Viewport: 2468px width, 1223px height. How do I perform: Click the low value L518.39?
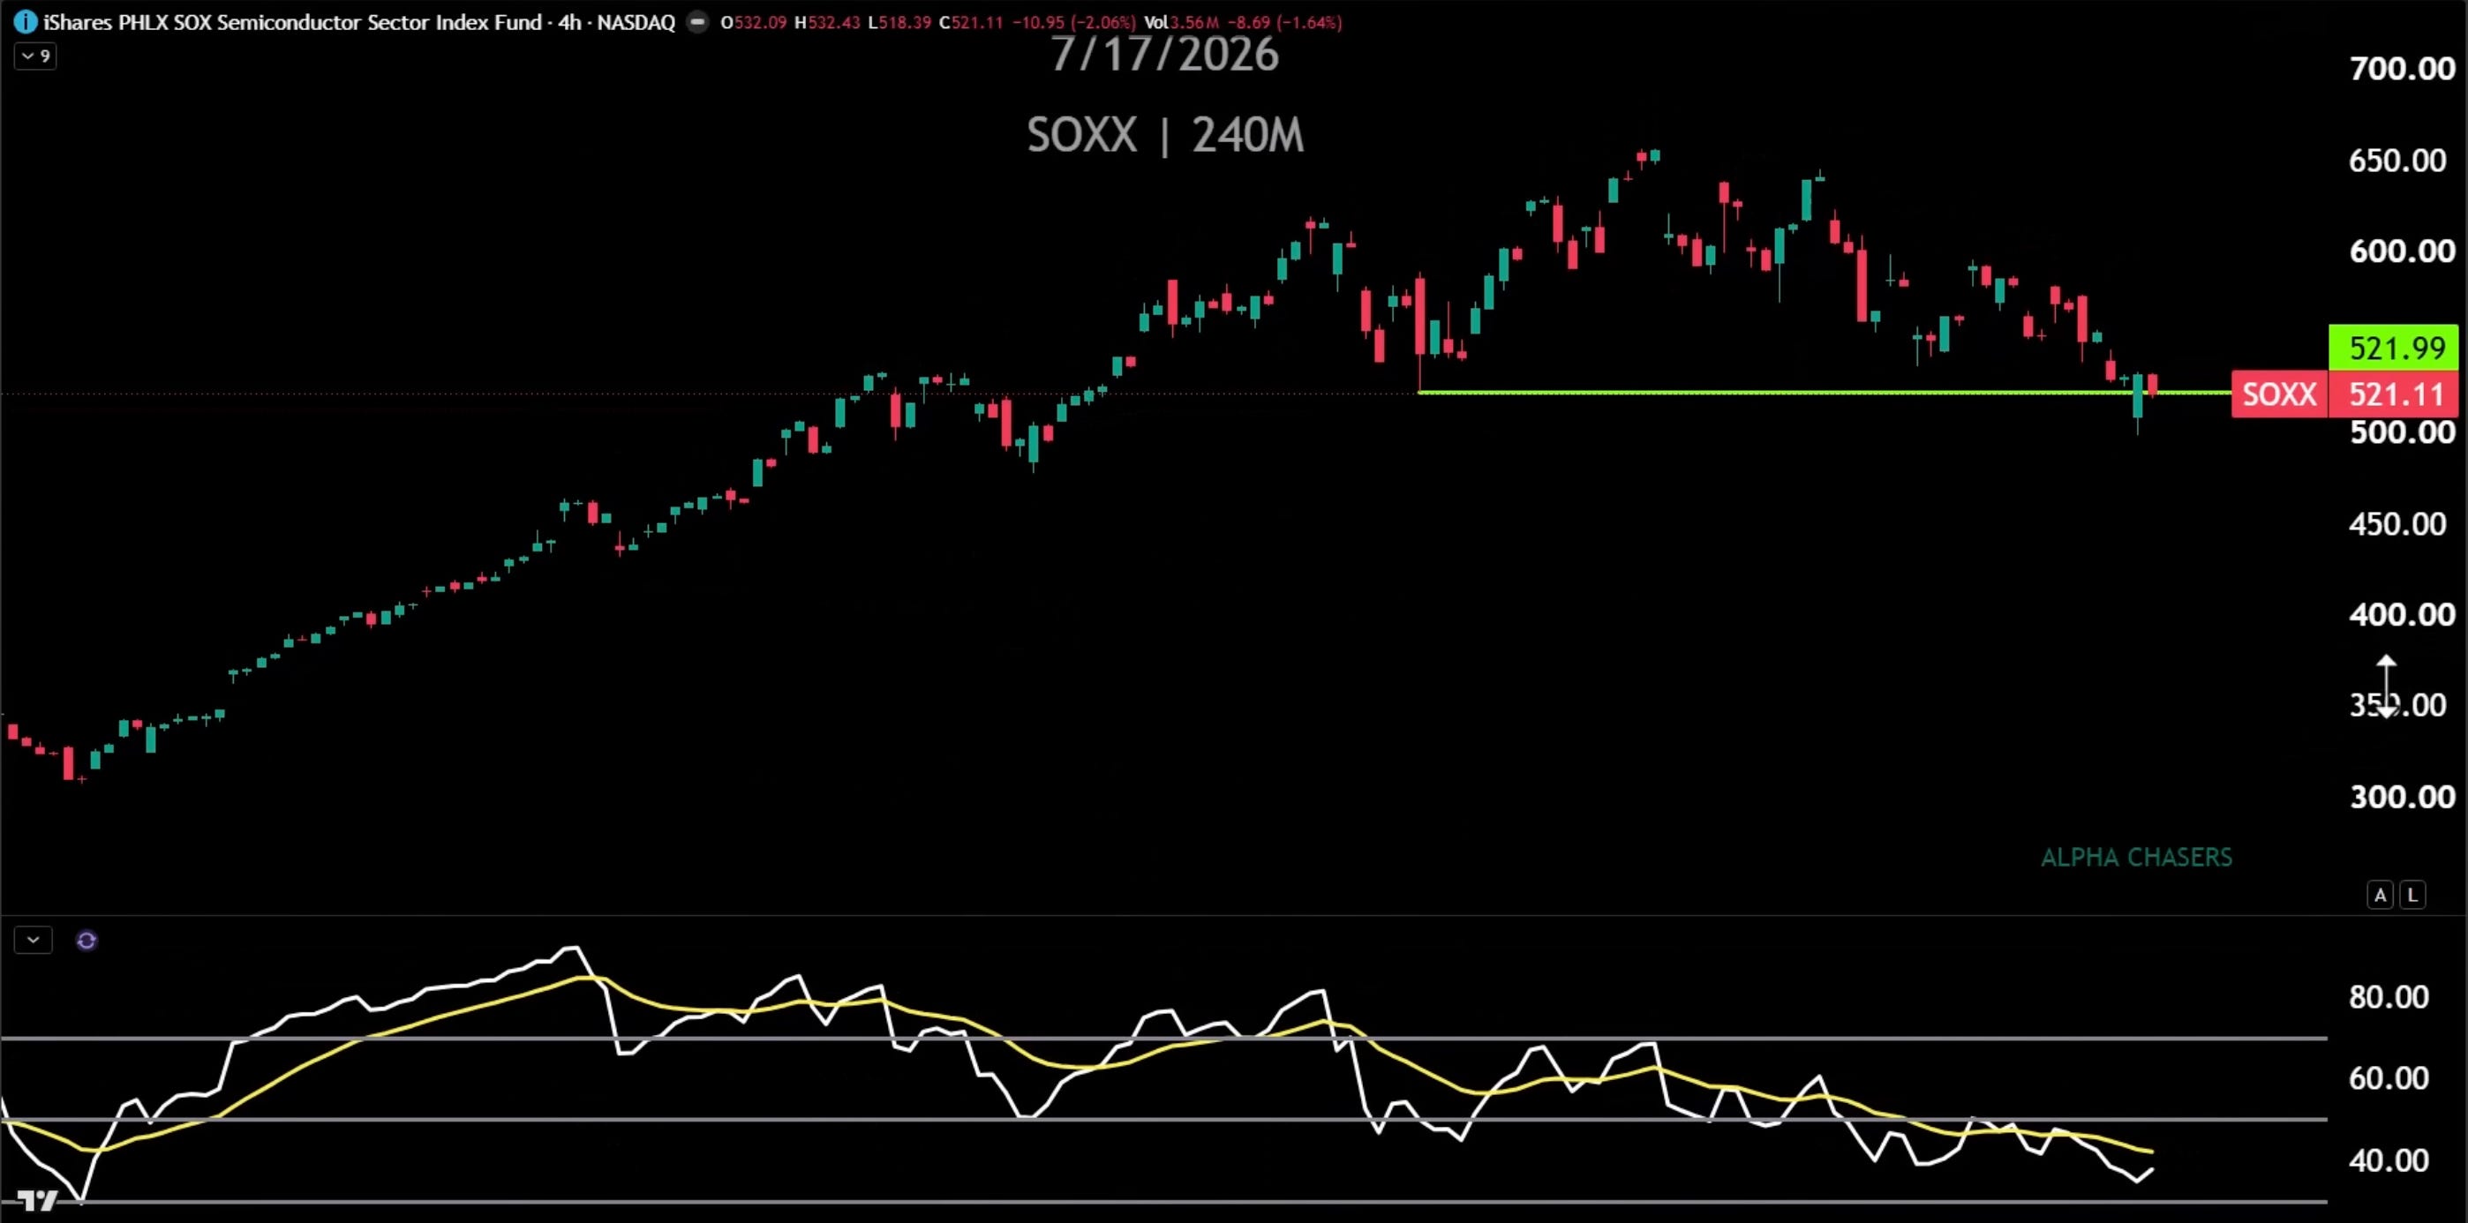coord(899,22)
